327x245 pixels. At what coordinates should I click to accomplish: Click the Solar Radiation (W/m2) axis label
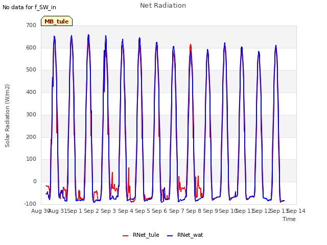click(7, 116)
